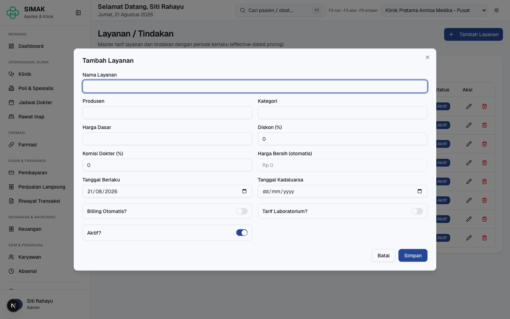Open the Tanggal Kadaluarsa calendar picker icon
Image resolution: width=510 pixels, height=319 pixels.
(x=420, y=191)
